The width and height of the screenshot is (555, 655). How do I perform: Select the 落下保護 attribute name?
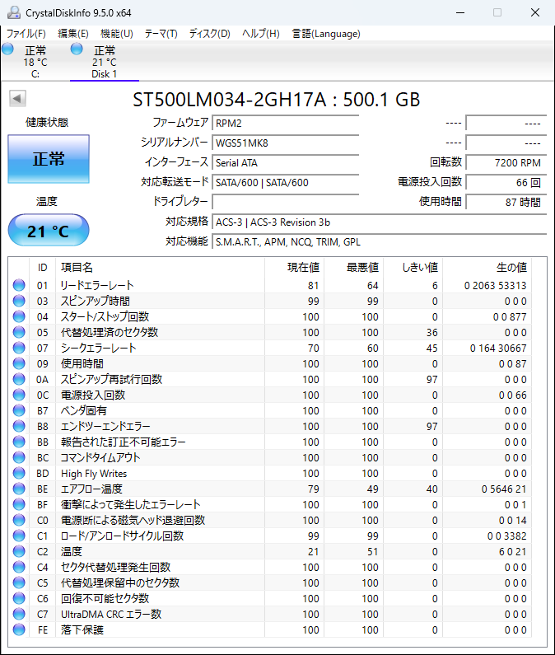tap(82, 630)
